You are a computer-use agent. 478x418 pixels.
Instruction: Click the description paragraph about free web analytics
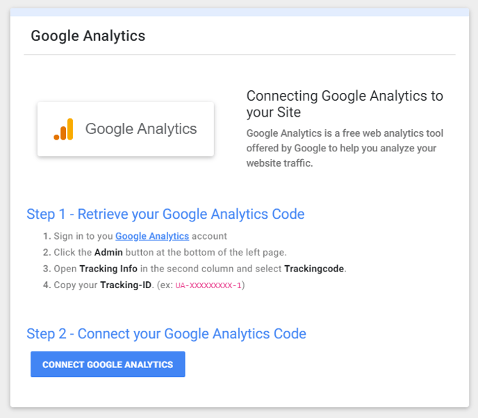coord(345,148)
